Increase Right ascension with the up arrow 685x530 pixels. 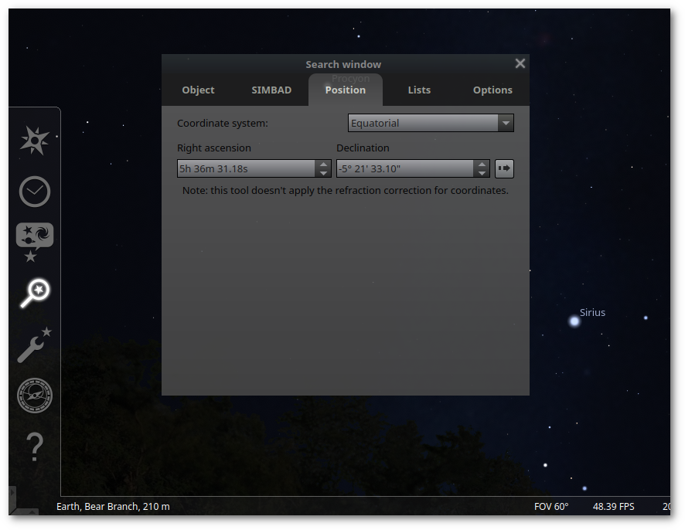tap(323, 165)
